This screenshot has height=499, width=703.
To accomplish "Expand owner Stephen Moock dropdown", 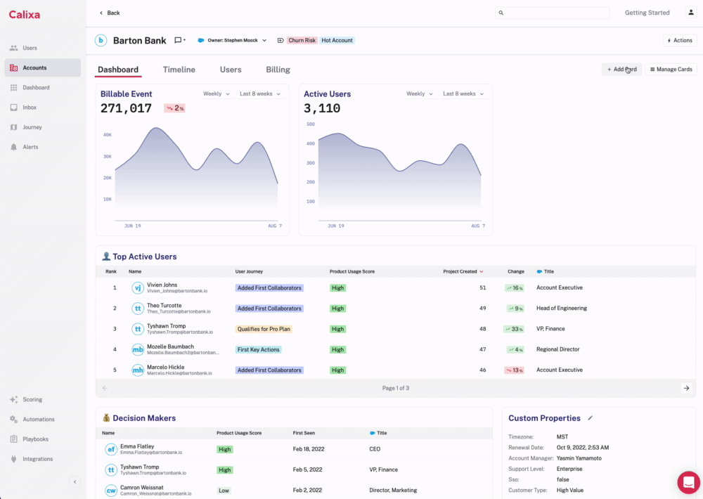I will click(x=264, y=41).
